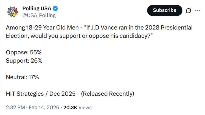Click the @USA_Polling handle
Viewport: 205px width, 115px height.
pos(39,15)
